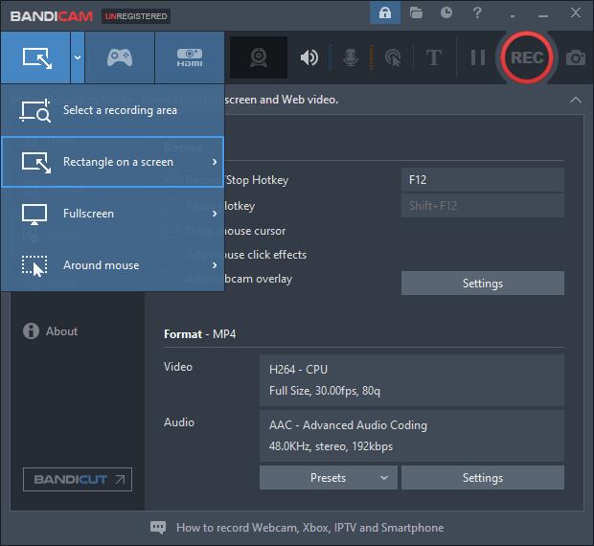Expand the Fullscreen submenu arrow

[x=215, y=214]
